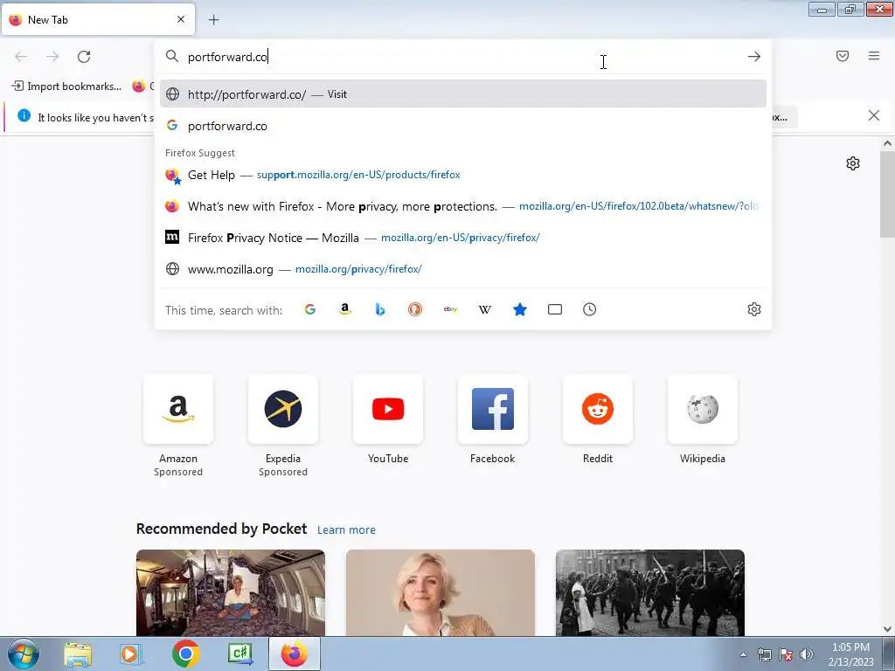Click the Recommended by Pocket heading
This screenshot has width=895, height=671.
(x=221, y=529)
